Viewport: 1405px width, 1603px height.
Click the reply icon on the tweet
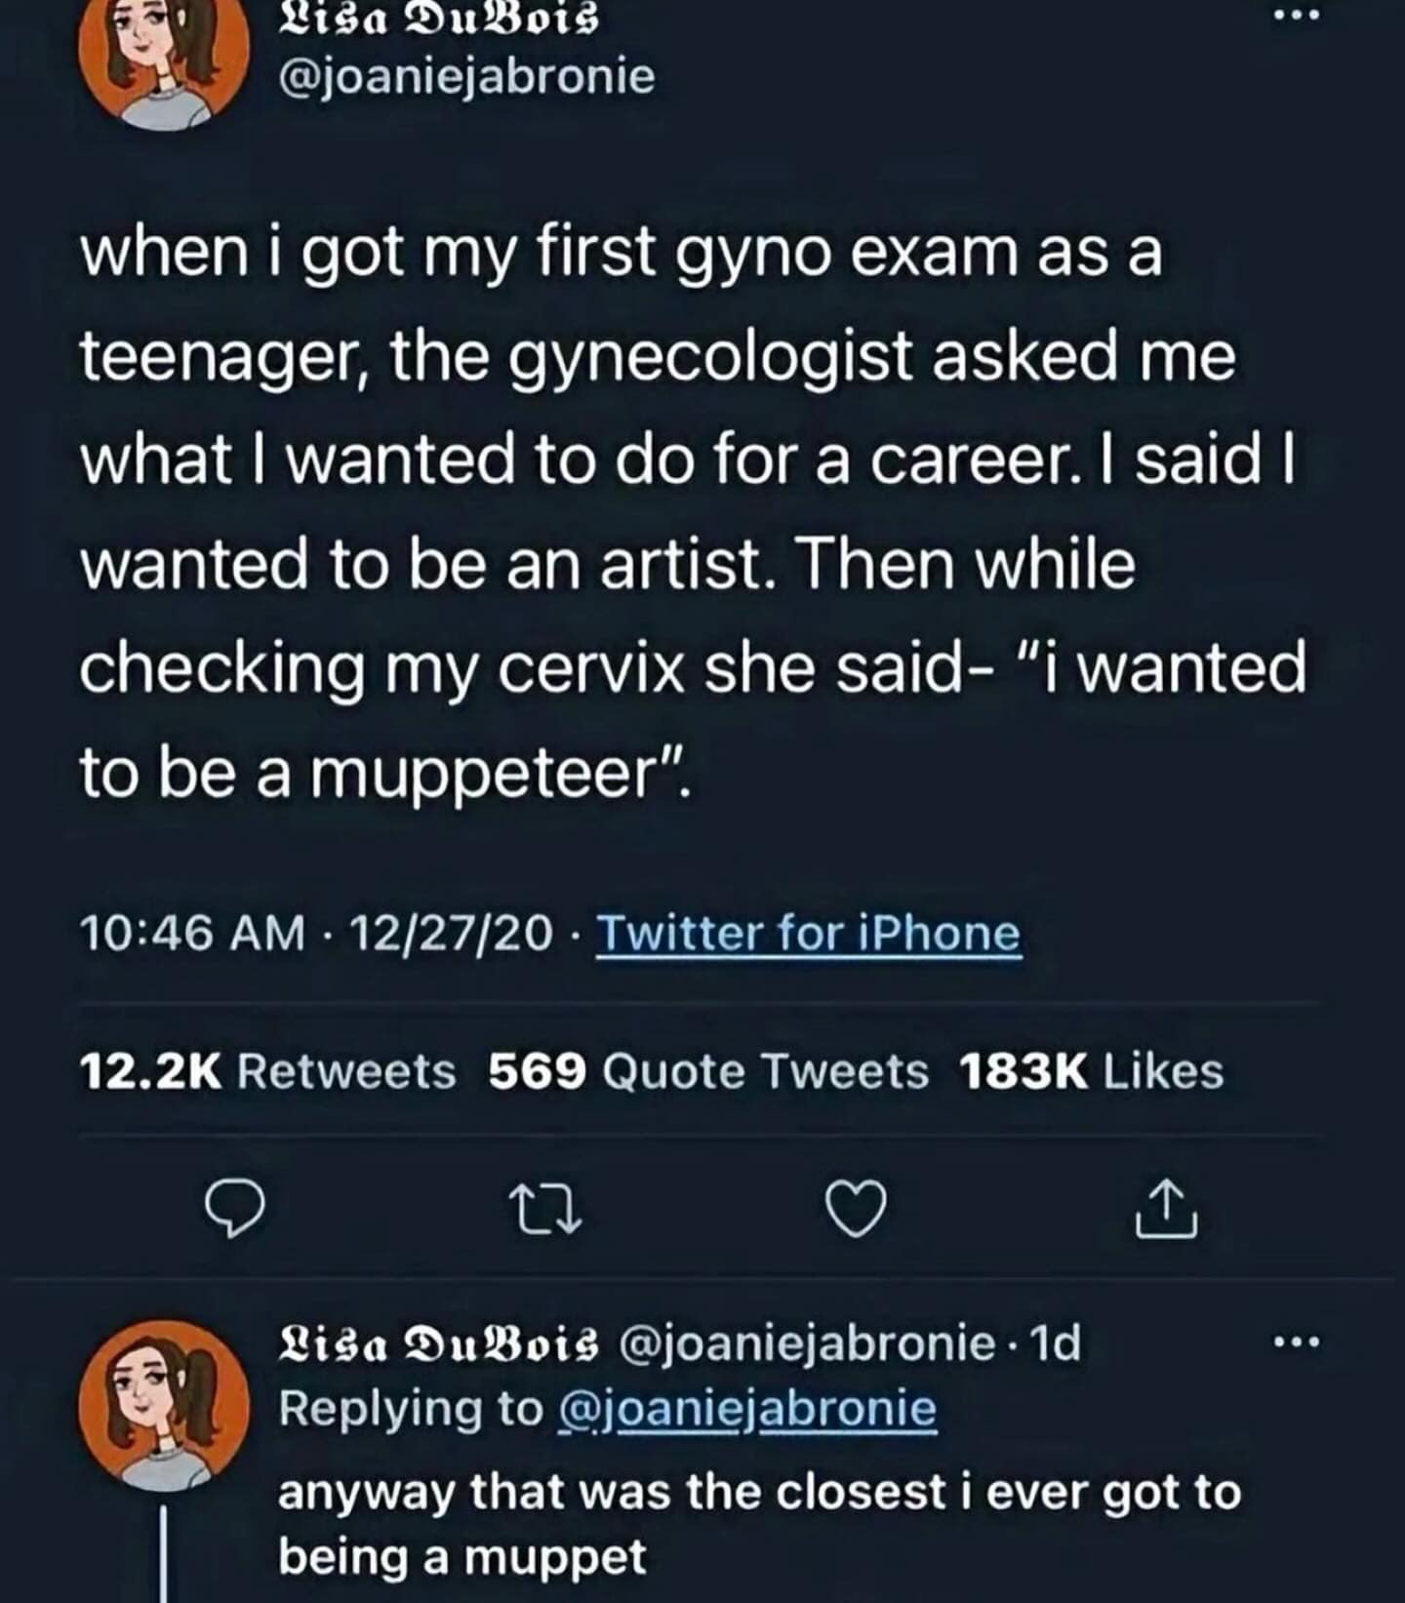coord(234,1215)
